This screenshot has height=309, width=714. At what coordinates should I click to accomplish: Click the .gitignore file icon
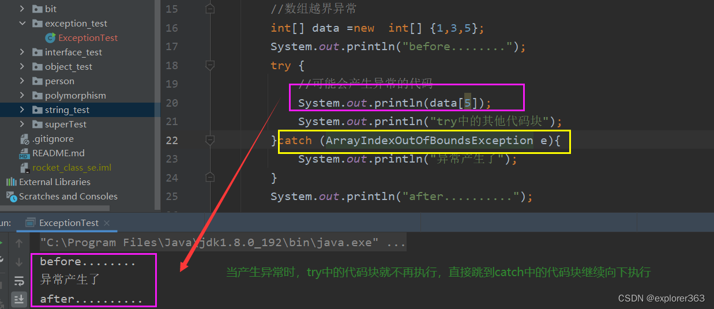click(x=24, y=139)
